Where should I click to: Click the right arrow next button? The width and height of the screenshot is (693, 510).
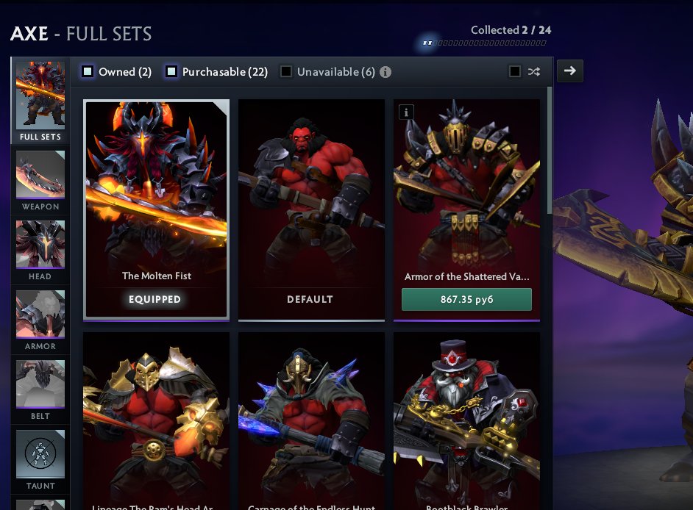point(570,71)
